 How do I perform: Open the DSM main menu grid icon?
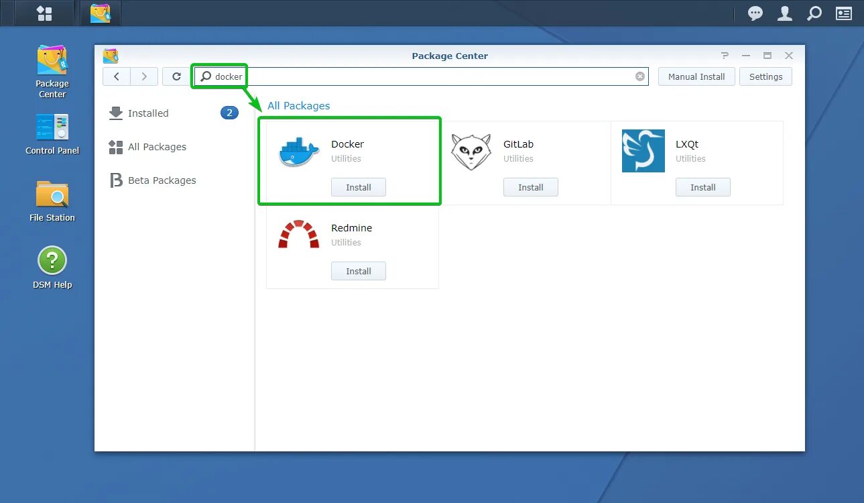point(44,13)
